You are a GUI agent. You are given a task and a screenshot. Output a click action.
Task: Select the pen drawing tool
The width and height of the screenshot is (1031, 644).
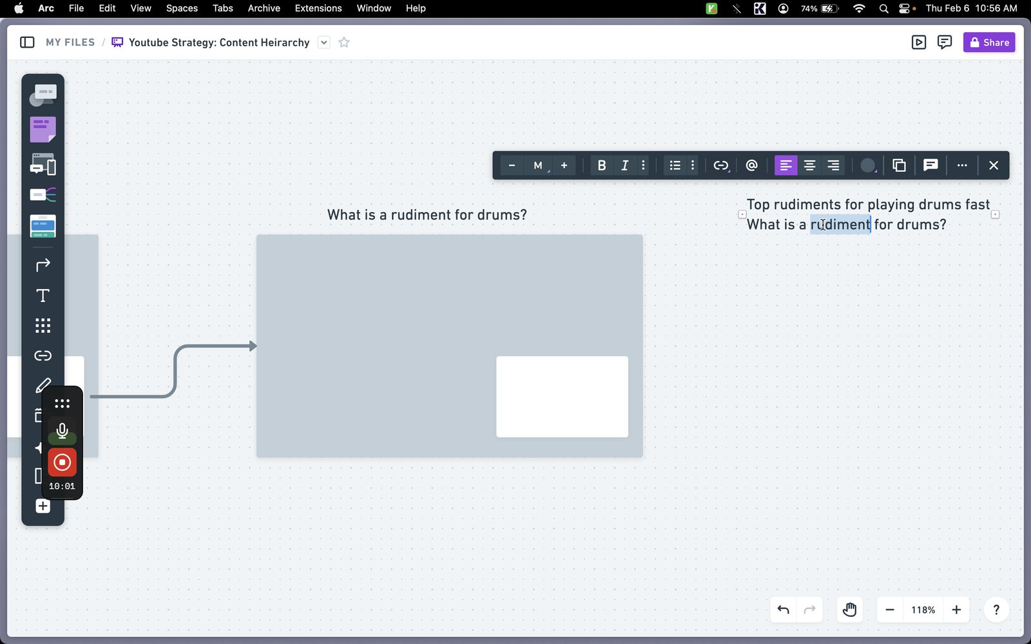[x=43, y=386]
